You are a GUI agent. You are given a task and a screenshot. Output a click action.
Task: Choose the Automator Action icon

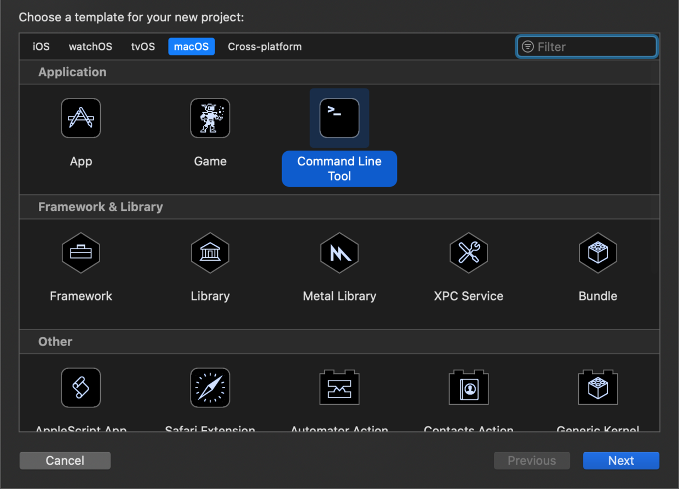click(x=339, y=387)
